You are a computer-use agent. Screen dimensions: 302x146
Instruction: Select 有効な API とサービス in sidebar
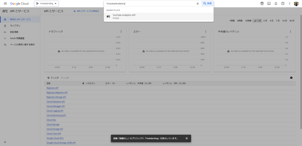(20, 19)
